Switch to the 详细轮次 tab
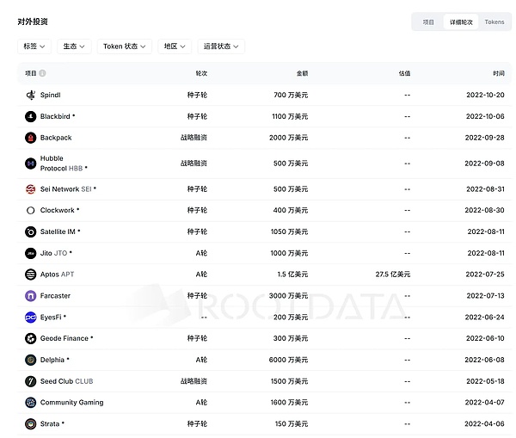Image resolution: width=516 pixels, height=438 pixels. tap(461, 22)
